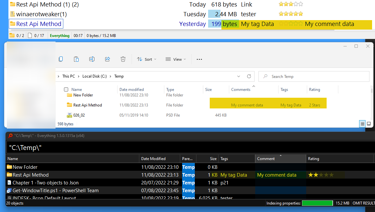Open the View dropdown
The height and width of the screenshot is (212, 375).
point(175,59)
